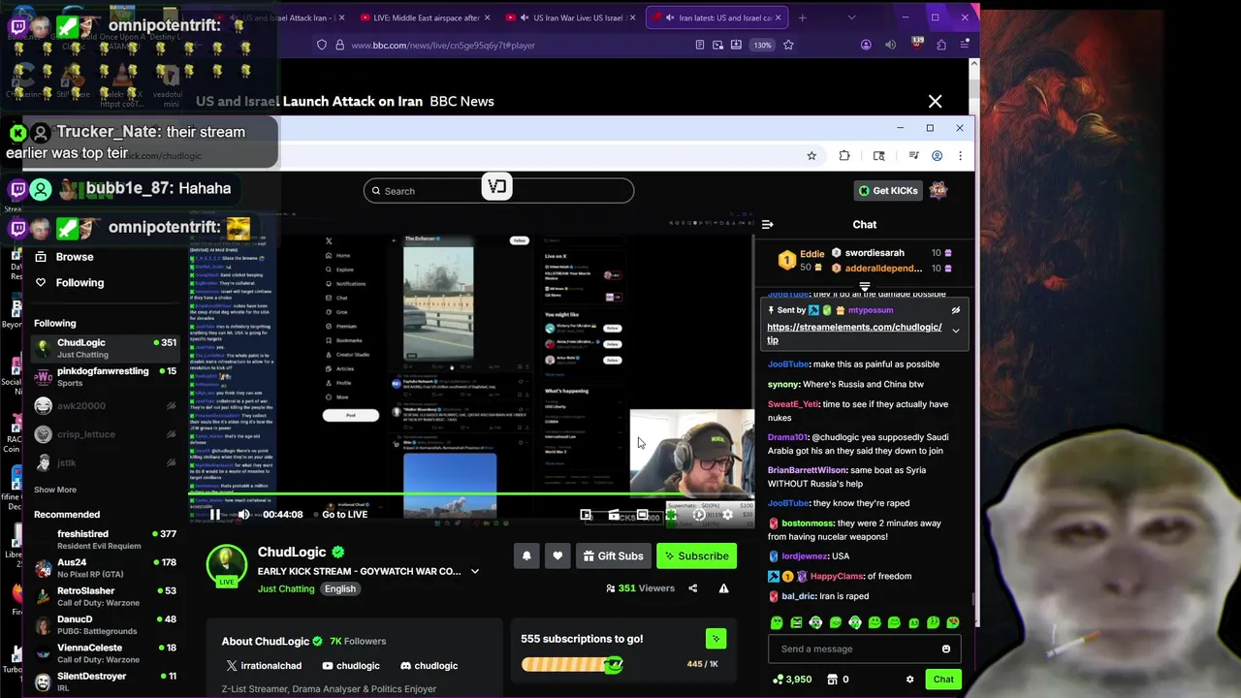The image size is (1241, 698).
Task: Expand Show More in sidebar
Action: [55, 490]
